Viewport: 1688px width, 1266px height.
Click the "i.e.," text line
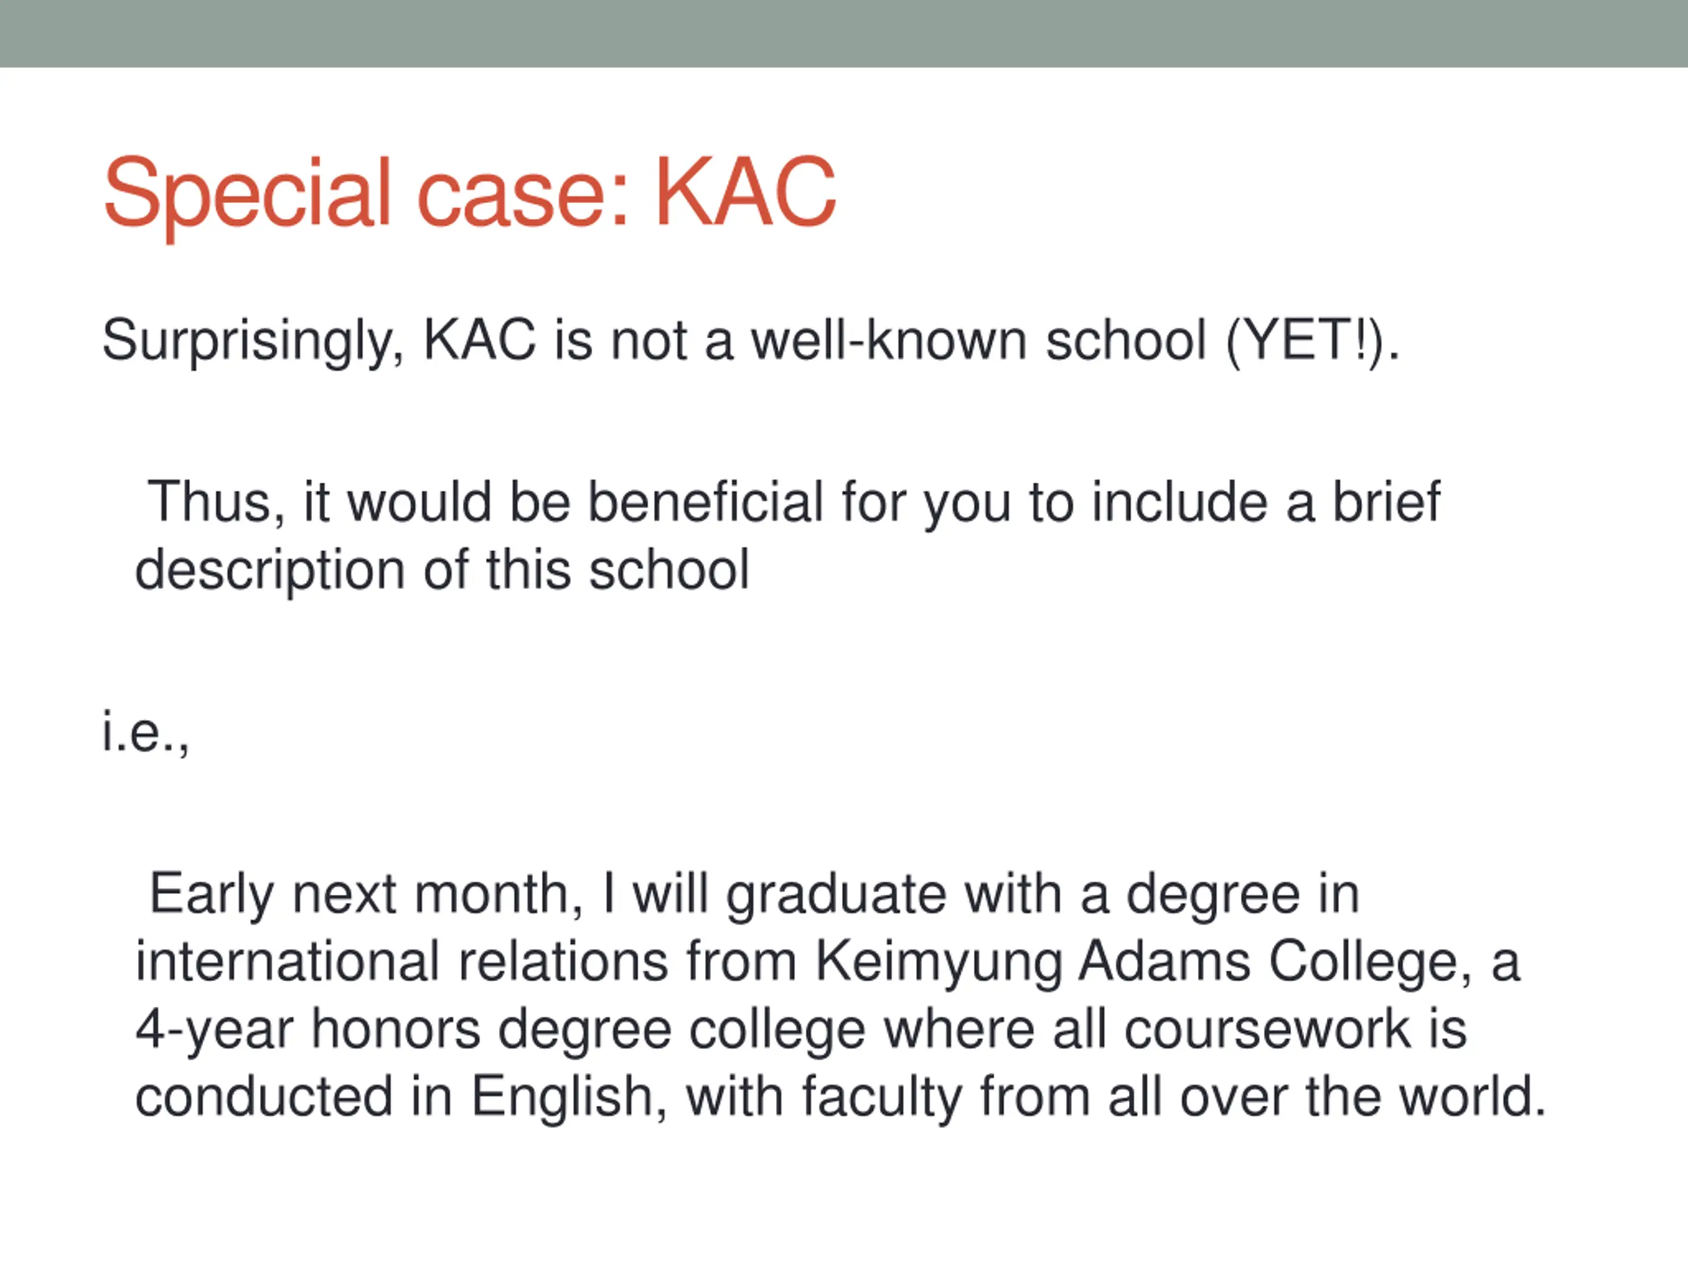coord(145,733)
